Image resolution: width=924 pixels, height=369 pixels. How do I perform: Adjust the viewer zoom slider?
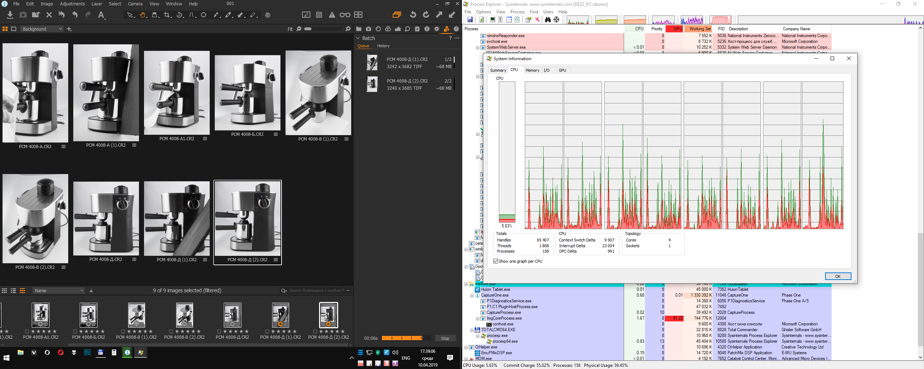[x=324, y=29]
